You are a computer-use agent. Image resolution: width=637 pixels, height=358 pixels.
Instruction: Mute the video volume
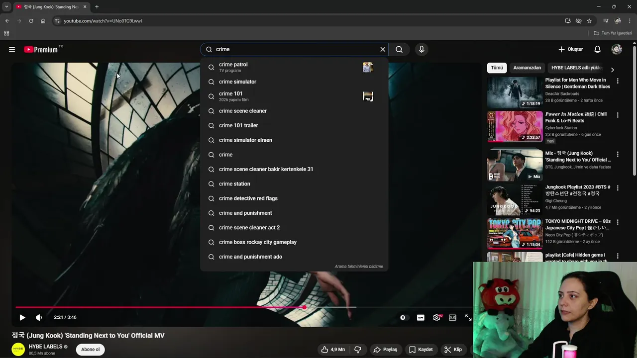pos(39,317)
